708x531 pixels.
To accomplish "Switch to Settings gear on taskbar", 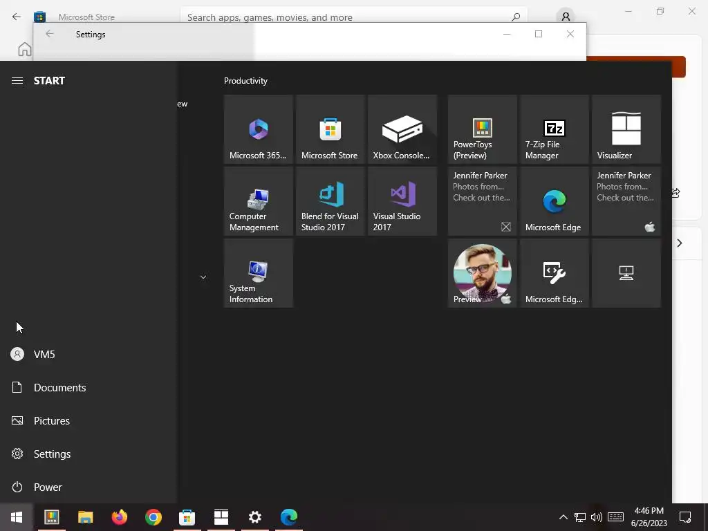I will point(255,517).
